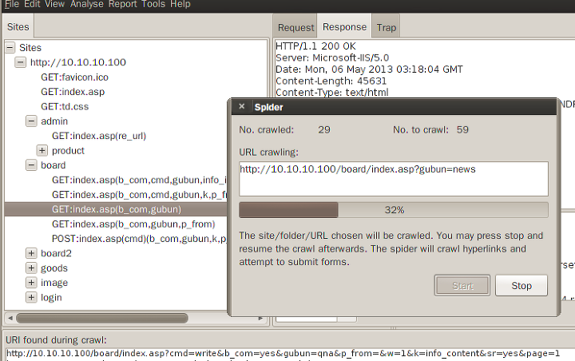Image resolution: width=575 pixels, height=361 pixels.
Task: Click the board folder label
Action: pyautogui.click(x=54, y=165)
